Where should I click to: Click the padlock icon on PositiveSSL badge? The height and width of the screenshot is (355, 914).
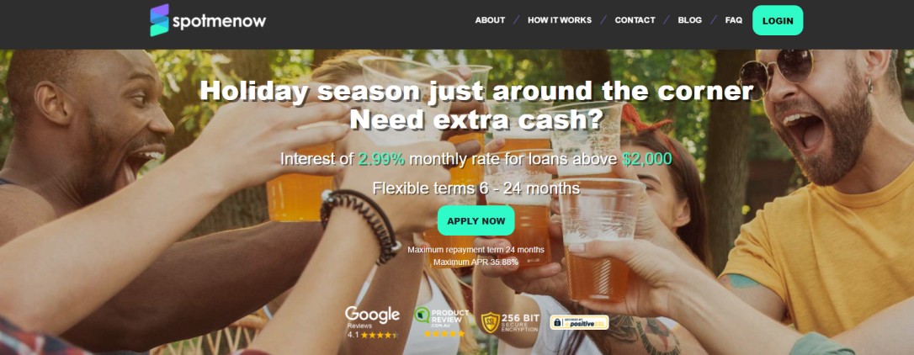pos(556,322)
